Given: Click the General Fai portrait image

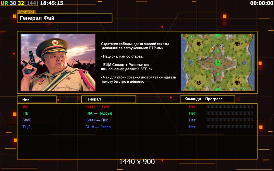Looking at the screenshot, I should [58, 62].
